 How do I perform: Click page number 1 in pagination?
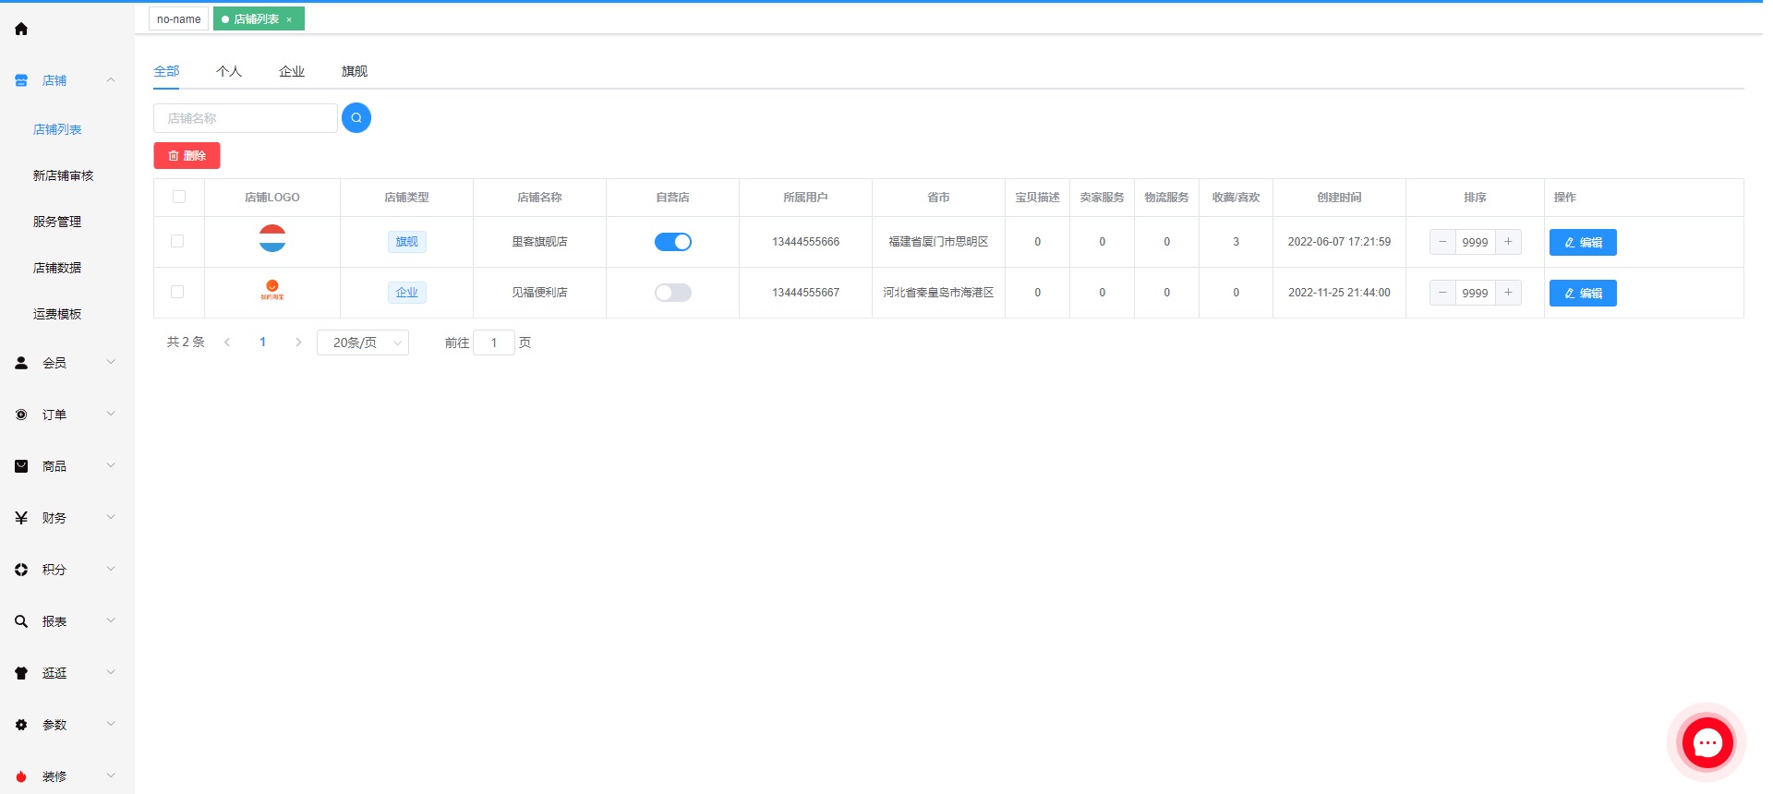pyautogui.click(x=263, y=342)
